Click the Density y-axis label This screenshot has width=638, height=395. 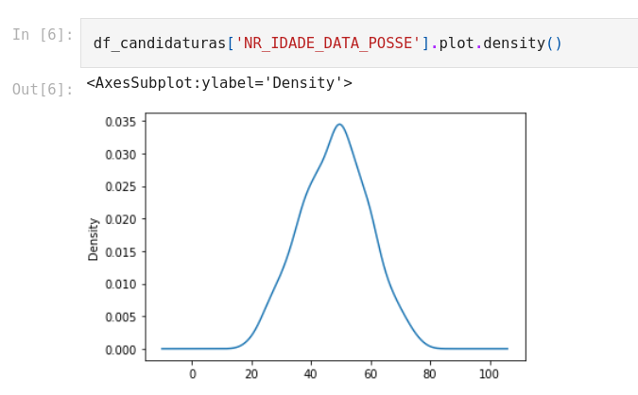point(94,239)
